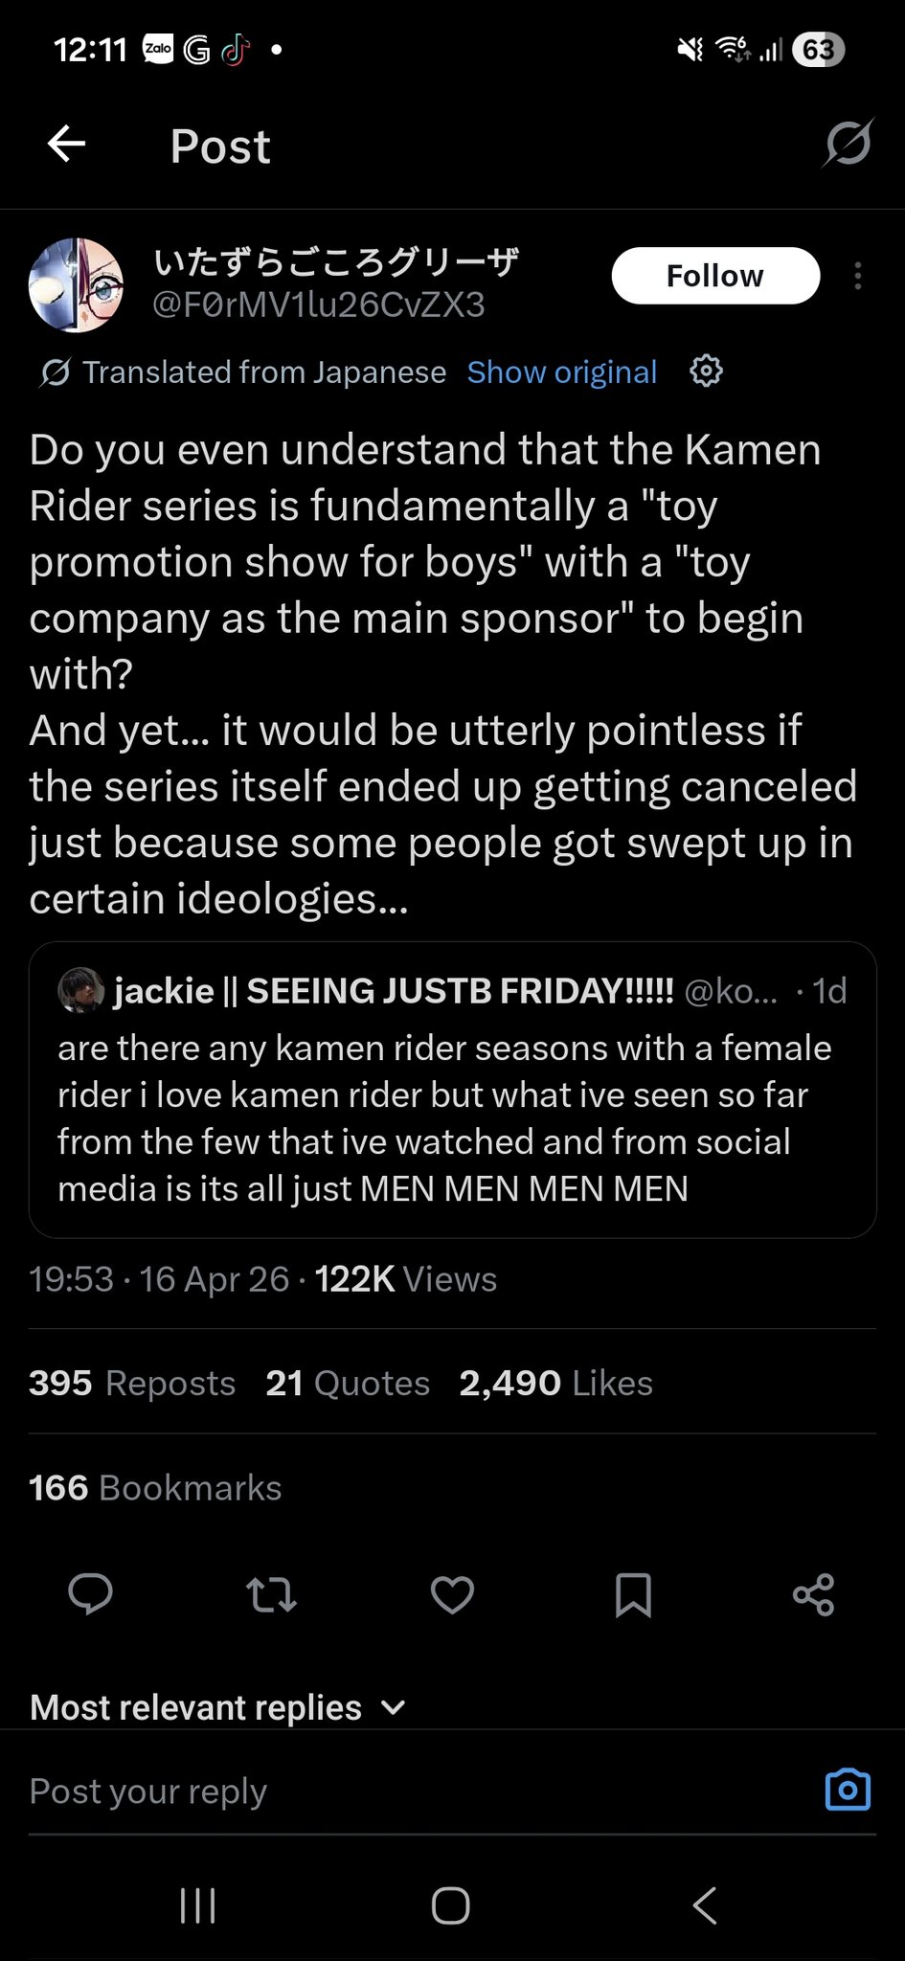
Task: Tap the reply speech bubble icon
Action: point(91,1594)
